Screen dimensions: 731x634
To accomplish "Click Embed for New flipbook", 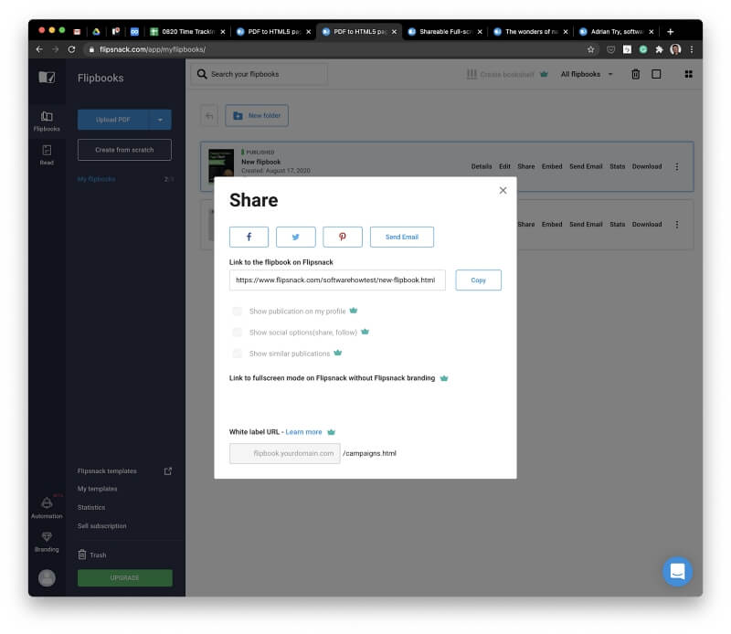I will point(552,166).
